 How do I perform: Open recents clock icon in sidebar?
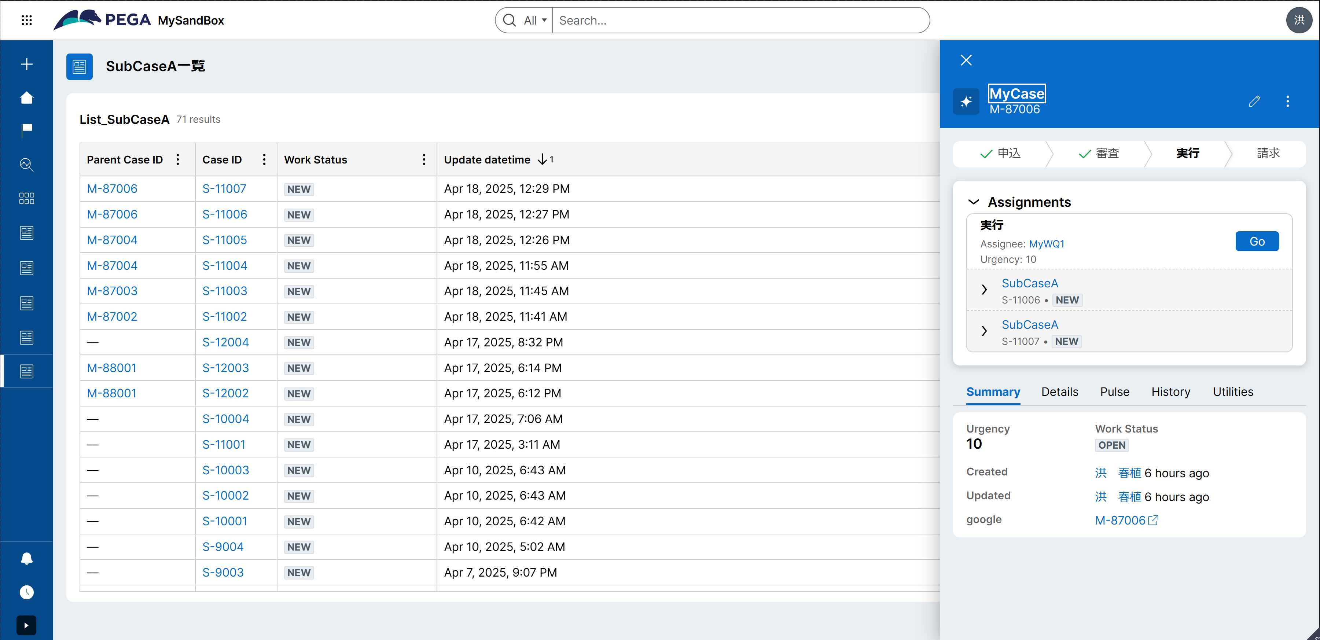[27, 592]
